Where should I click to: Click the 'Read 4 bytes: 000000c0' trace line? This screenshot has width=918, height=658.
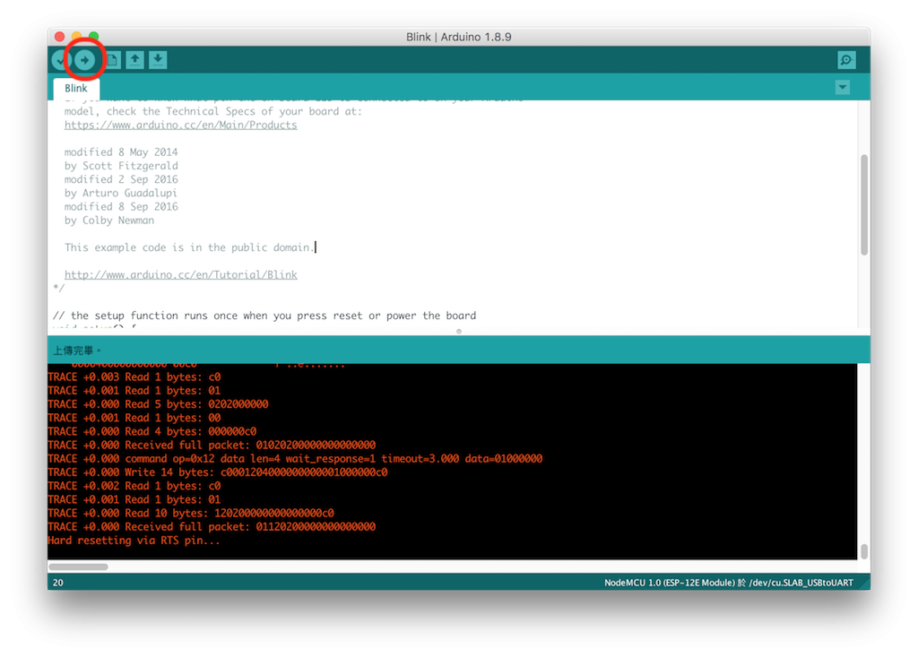[152, 431]
